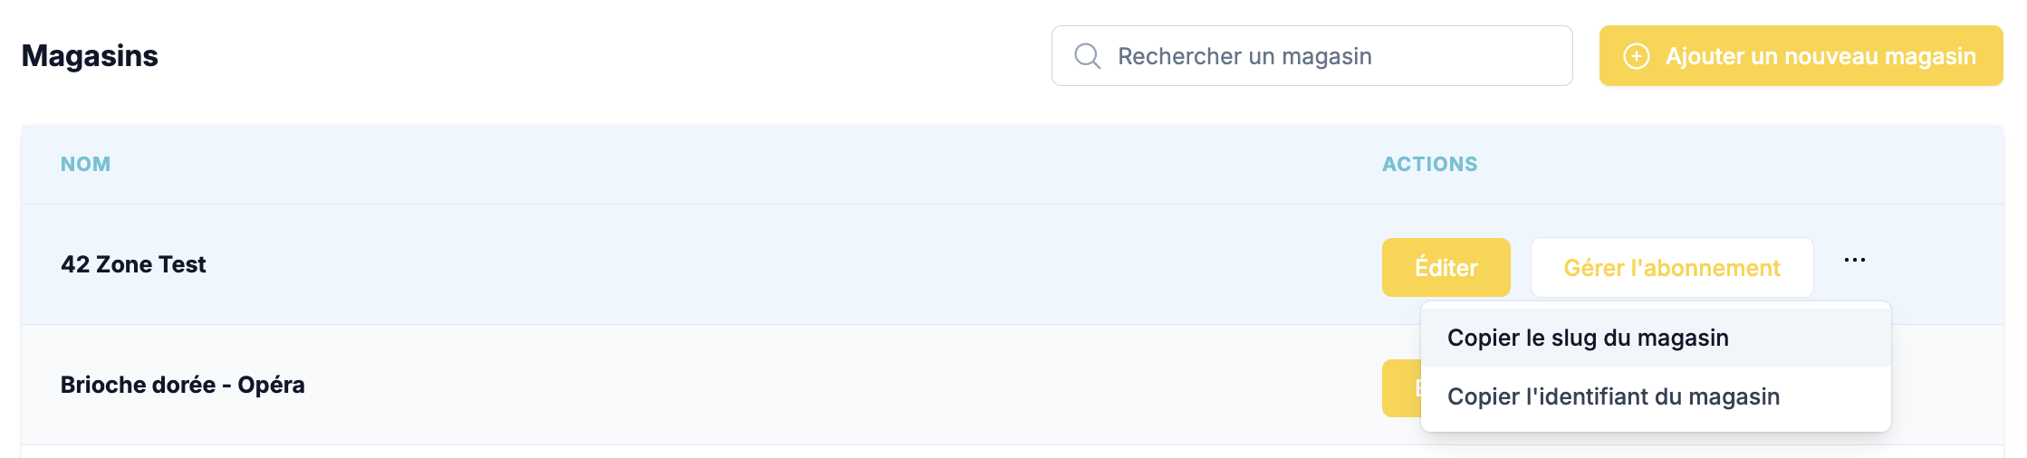Click the magnifying glass search icon

click(1087, 56)
